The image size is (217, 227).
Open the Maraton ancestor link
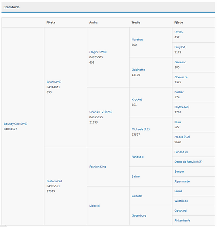[137, 40]
